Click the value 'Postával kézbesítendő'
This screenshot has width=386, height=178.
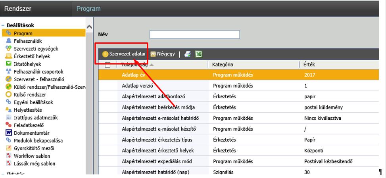point(328,161)
